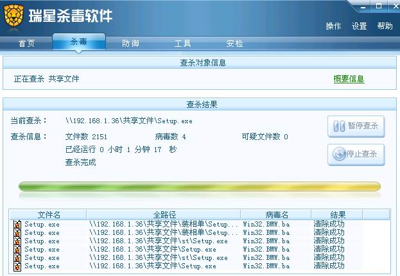This screenshot has width=400, height=276.
Task: Open the 设置 menu
Action: pyautogui.click(x=359, y=26)
